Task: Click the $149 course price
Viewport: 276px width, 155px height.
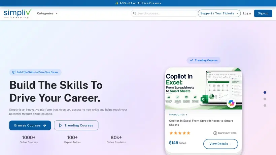Action: click(174, 143)
